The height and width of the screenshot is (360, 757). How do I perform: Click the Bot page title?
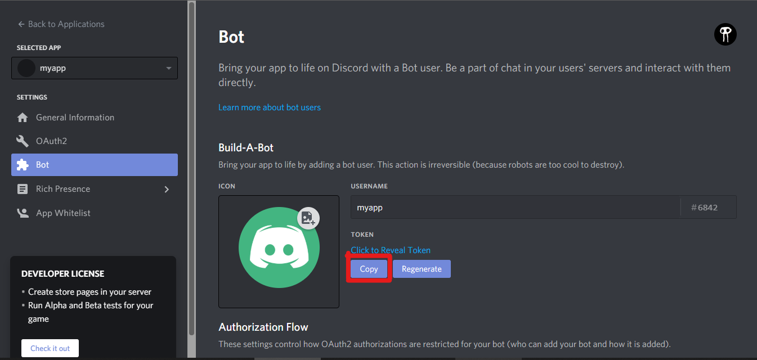231,37
